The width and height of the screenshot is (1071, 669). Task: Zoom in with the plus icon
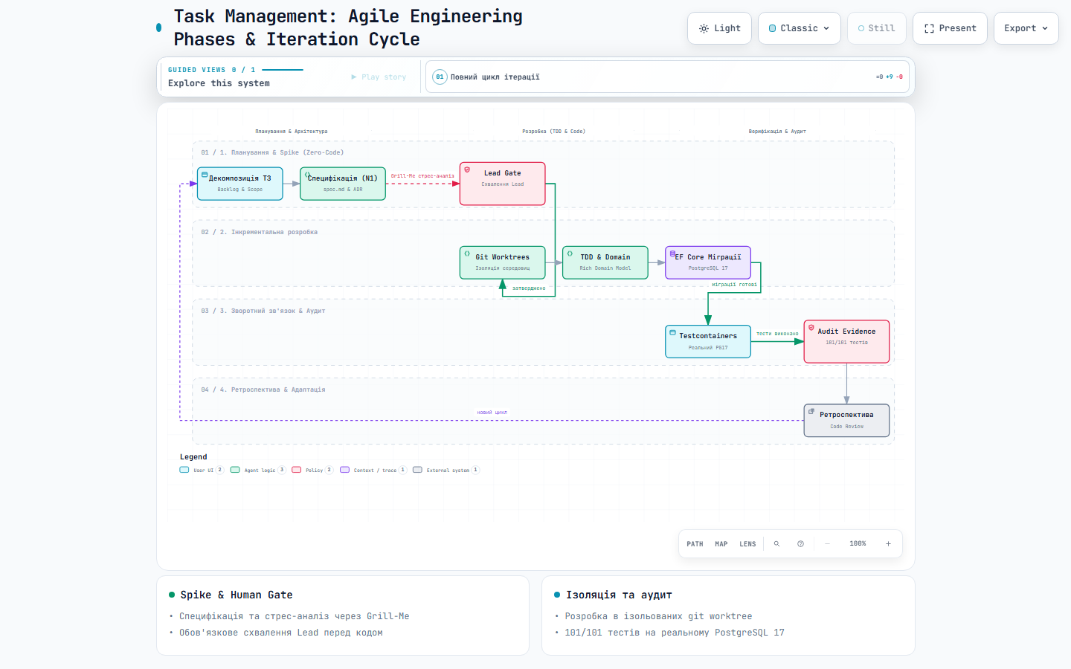888,544
